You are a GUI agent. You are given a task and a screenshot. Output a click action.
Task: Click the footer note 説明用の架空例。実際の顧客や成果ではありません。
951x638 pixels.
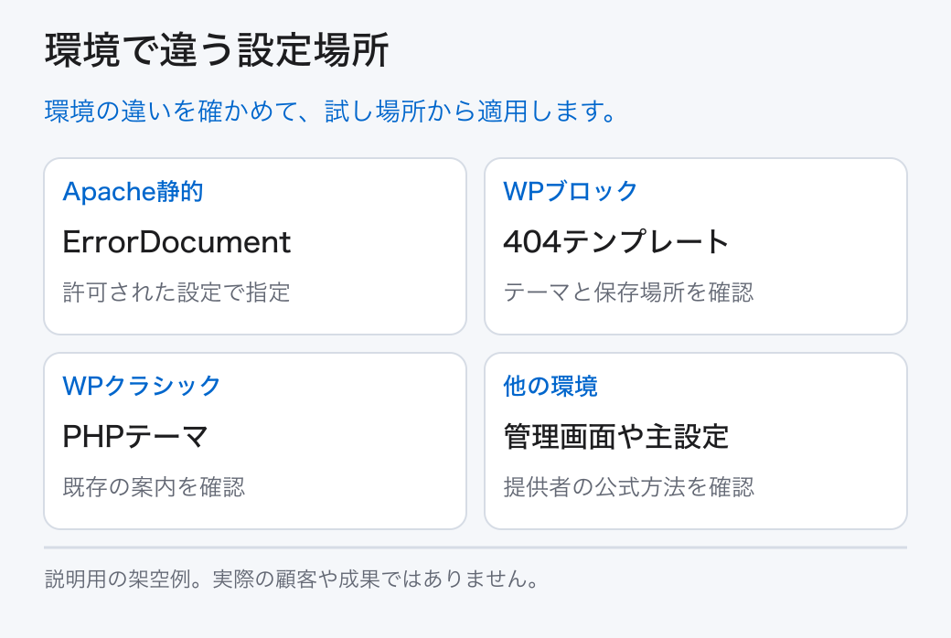[293, 580]
